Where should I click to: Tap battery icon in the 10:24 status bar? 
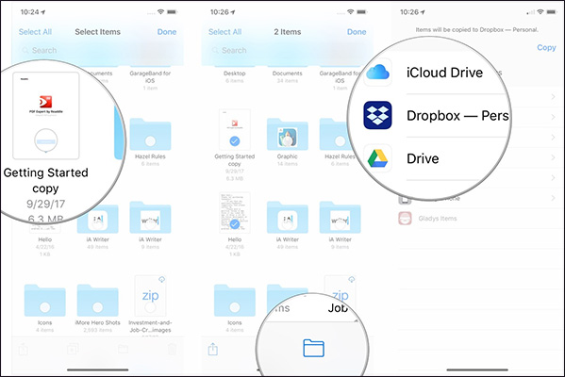[x=173, y=12]
